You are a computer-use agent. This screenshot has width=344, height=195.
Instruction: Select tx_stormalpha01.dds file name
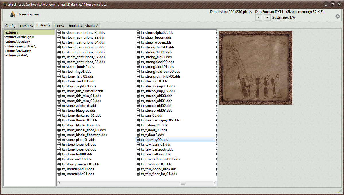(x=78, y=174)
